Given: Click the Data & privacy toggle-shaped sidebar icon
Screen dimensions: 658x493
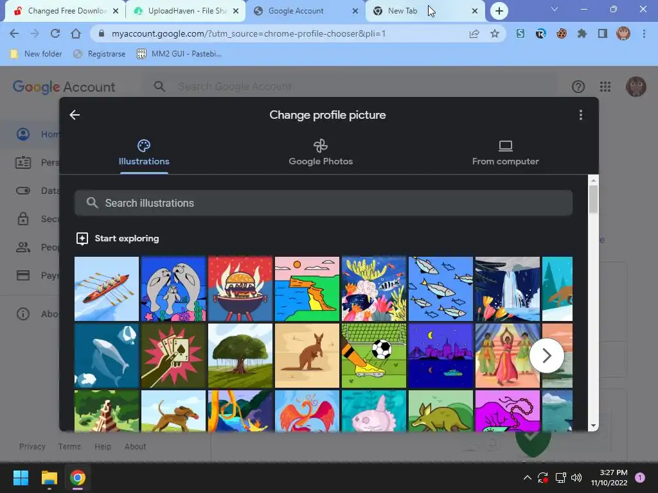Looking at the screenshot, I should 23,191.
